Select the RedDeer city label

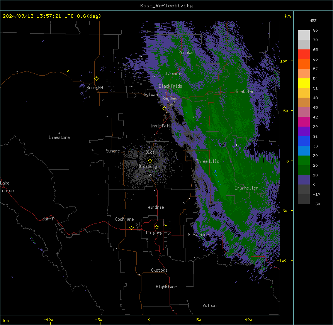tap(170, 98)
